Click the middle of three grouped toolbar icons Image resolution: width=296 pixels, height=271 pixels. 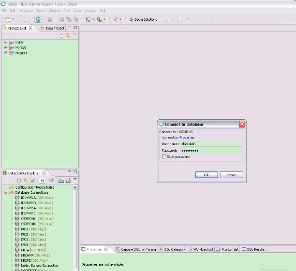[x=69, y=19]
